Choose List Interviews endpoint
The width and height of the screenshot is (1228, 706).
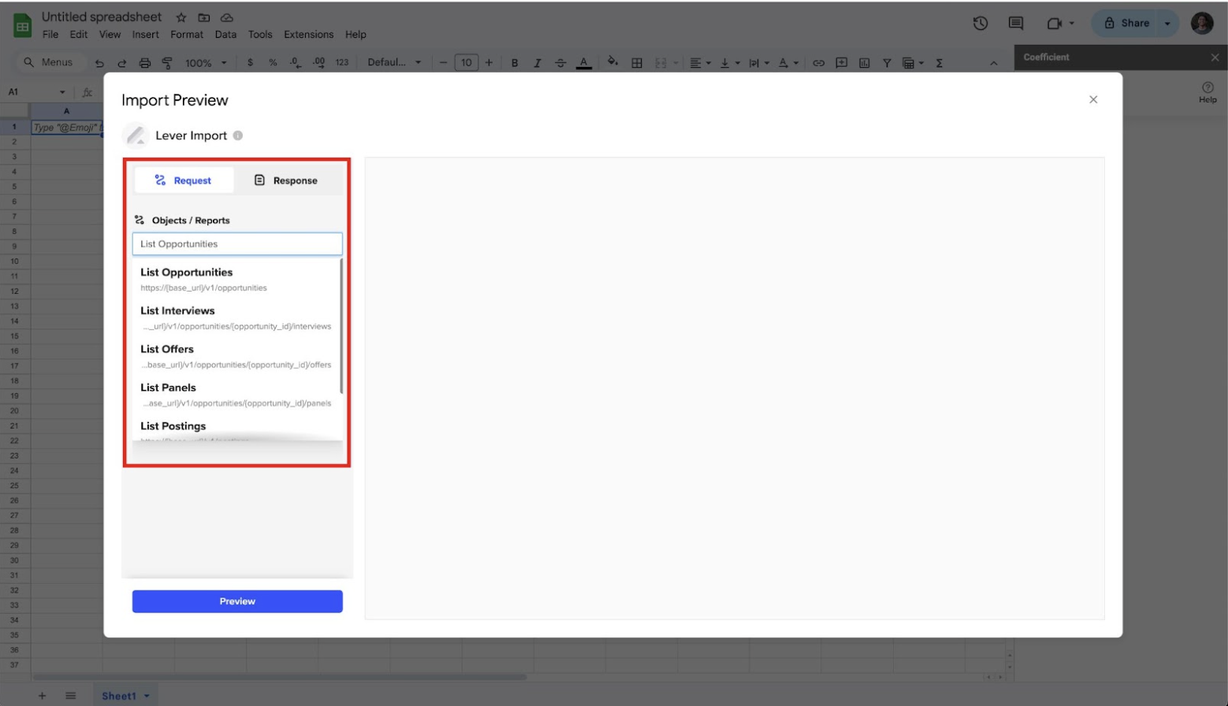[236, 318]
